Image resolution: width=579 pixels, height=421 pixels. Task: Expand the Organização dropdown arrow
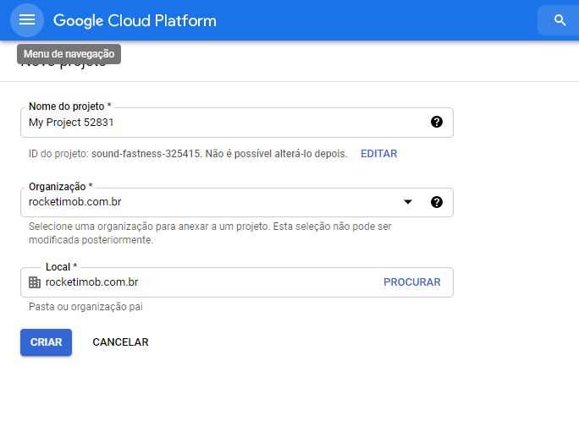[408, 202]
